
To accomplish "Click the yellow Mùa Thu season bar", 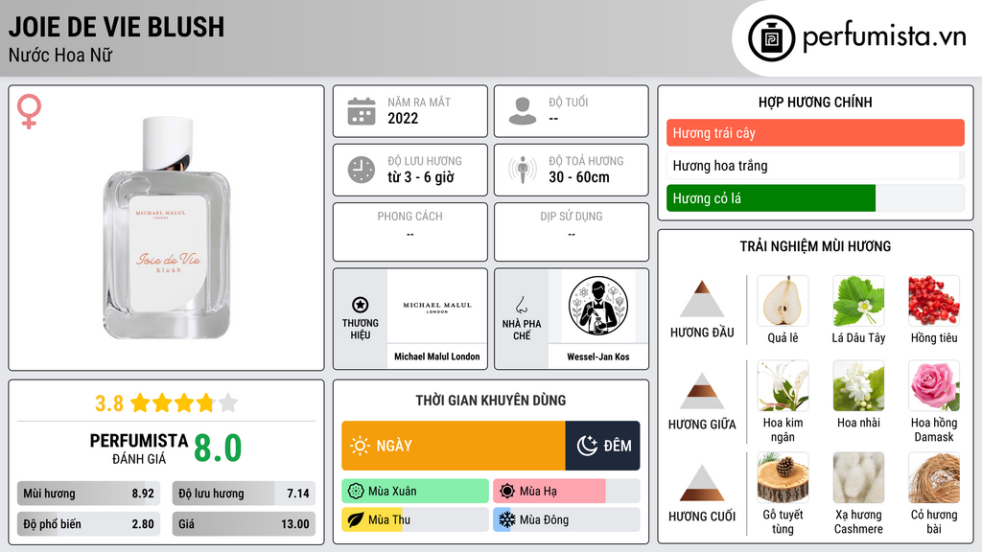I will click(415, 519).
